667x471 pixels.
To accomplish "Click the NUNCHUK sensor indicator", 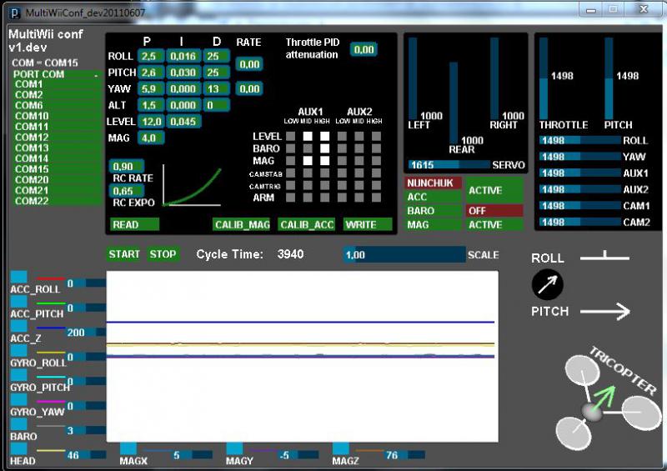I will (x=434, y=183).
